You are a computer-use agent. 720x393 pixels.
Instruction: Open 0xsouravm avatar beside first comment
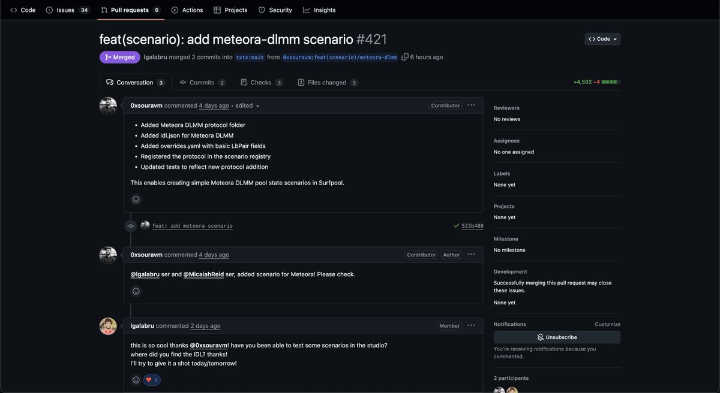coord(108,106)
